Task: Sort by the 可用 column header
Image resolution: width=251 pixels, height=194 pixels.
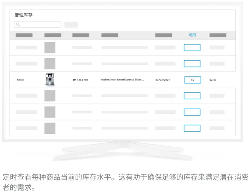Action: [x=192, y=35]
